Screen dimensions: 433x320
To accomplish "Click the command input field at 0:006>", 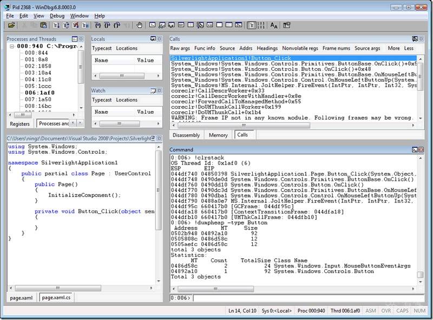I will point(308,298).
